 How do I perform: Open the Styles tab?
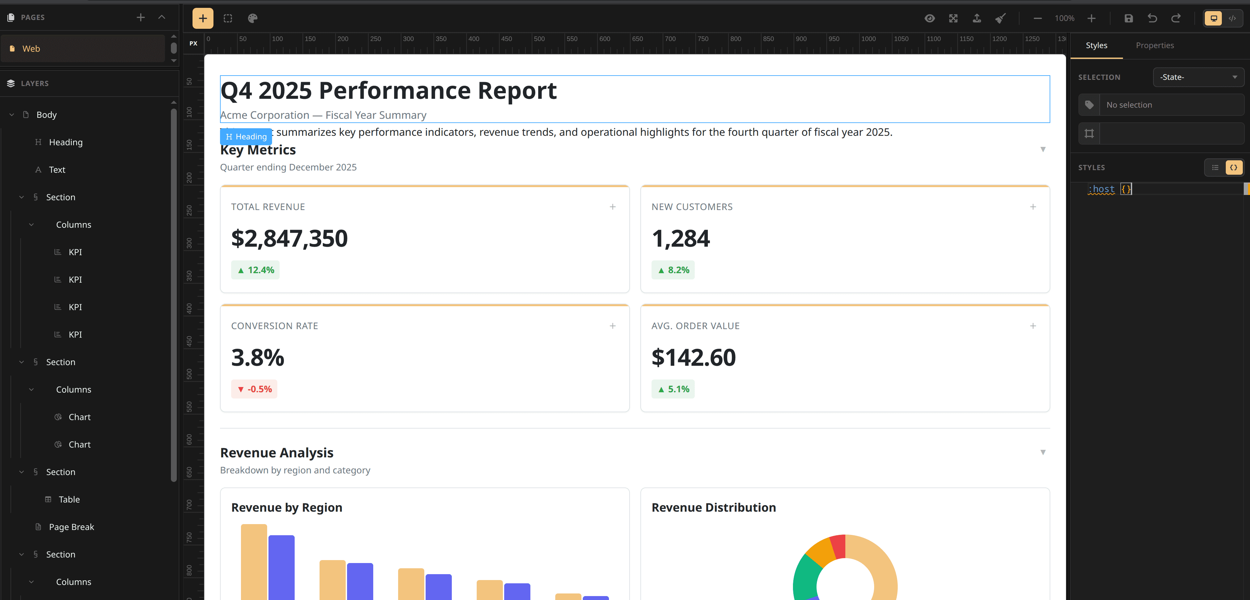coord(1096,45)
